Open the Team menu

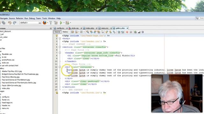38,18
